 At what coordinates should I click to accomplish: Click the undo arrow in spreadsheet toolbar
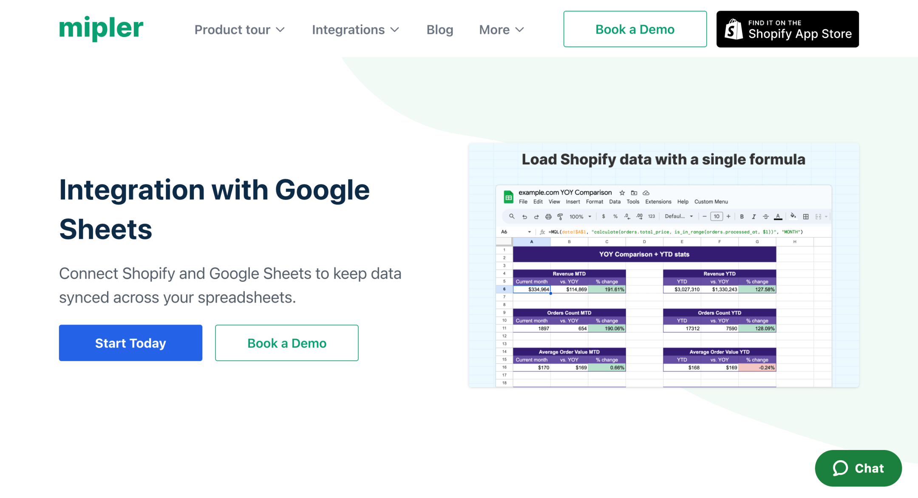[x=524, y=217]
